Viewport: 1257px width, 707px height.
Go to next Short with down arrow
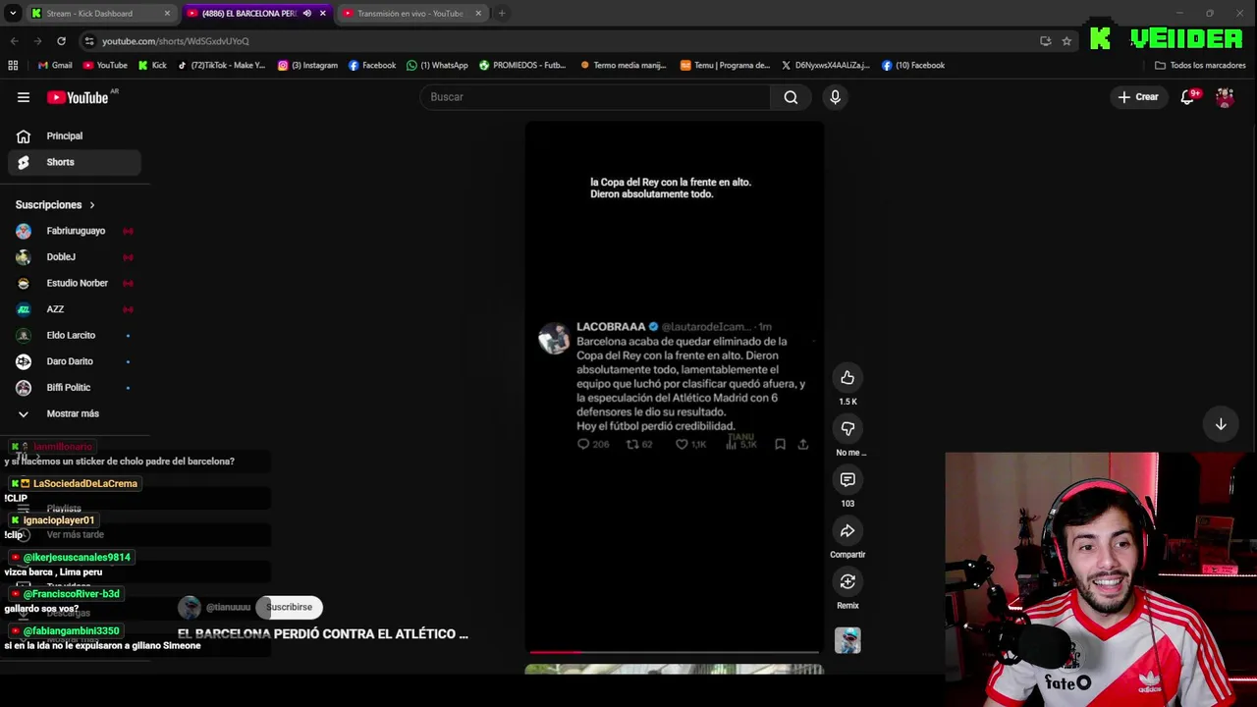tap(1221, 424)
